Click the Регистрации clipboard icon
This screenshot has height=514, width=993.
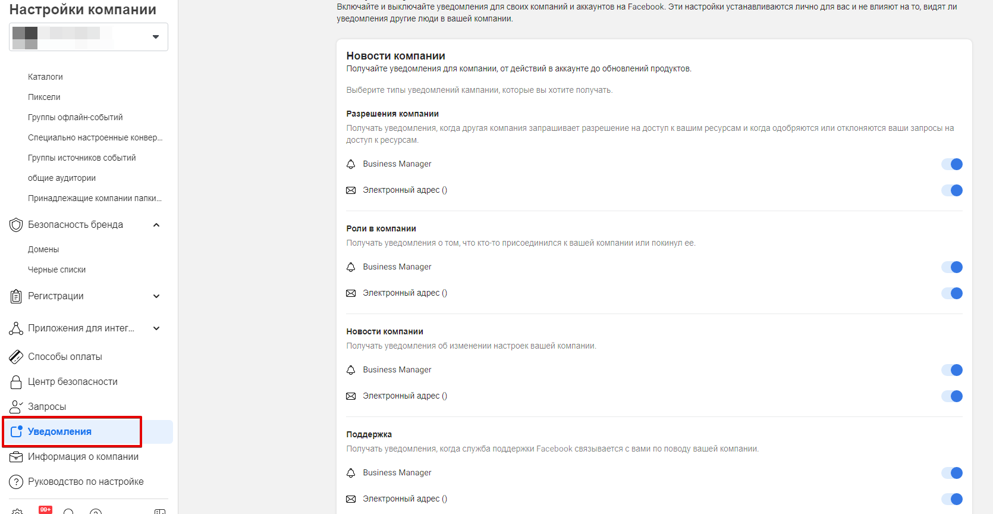click(x=16, y=296)
